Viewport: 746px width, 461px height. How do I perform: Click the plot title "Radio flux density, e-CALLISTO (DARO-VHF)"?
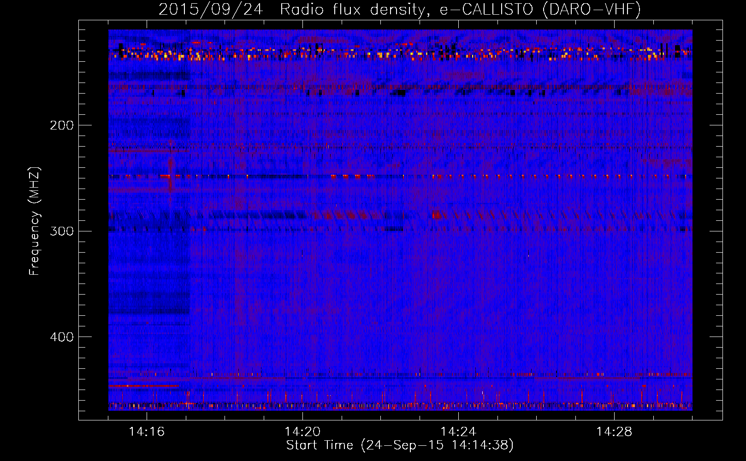click(460, 10)
